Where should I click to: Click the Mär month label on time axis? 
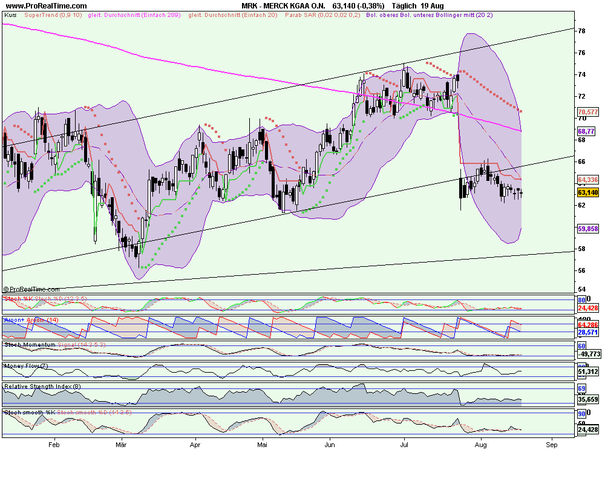click(121, 445)
